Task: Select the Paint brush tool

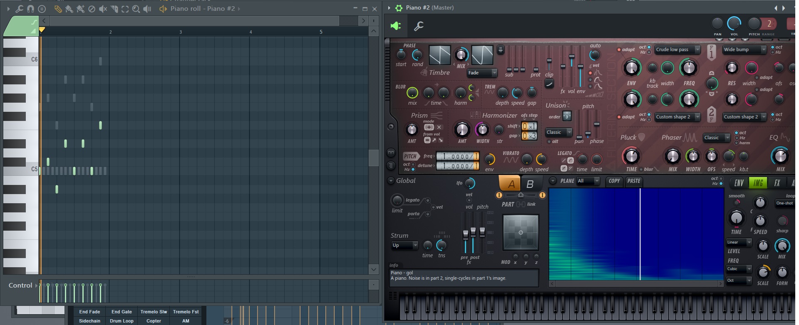Action: [69, 9]
